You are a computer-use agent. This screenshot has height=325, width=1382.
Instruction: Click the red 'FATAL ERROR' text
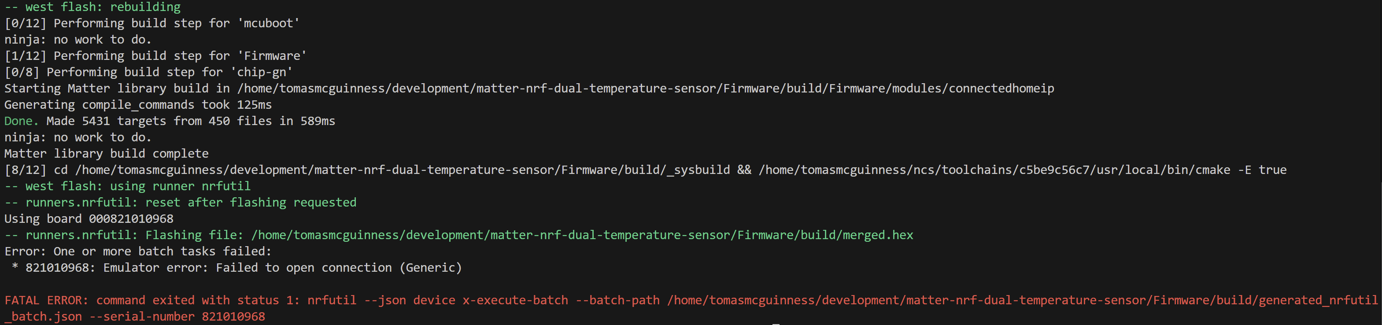click(46, 300)
